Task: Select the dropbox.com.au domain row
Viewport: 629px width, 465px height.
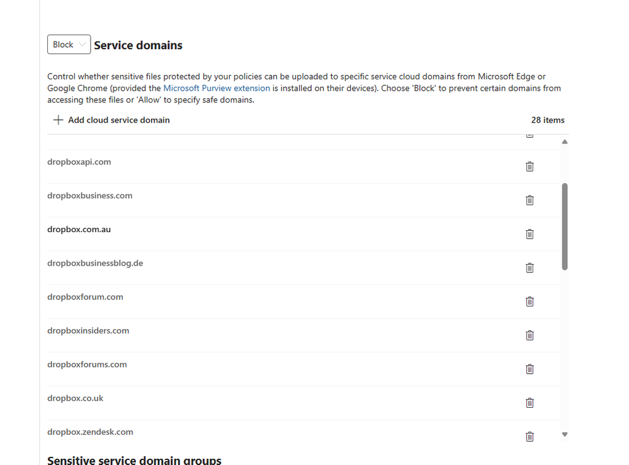Action: [79, 230]
